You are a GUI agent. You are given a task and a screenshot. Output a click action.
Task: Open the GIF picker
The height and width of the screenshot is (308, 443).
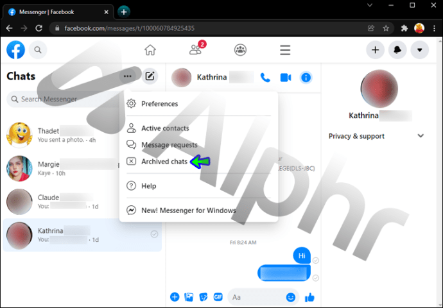point(218,297)
